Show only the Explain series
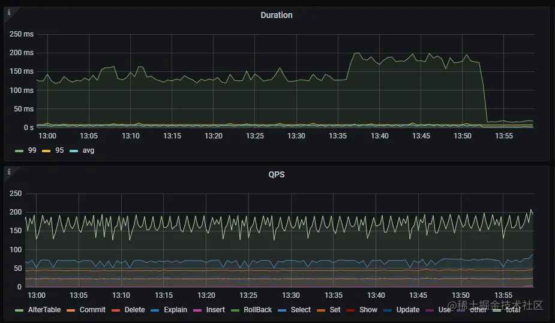Screen dimensions: 555x323 point(175,310)
